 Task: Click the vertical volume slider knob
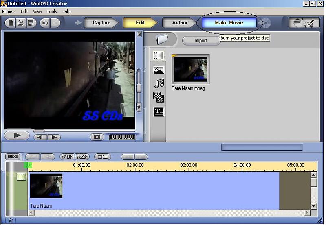coord(139,88)
